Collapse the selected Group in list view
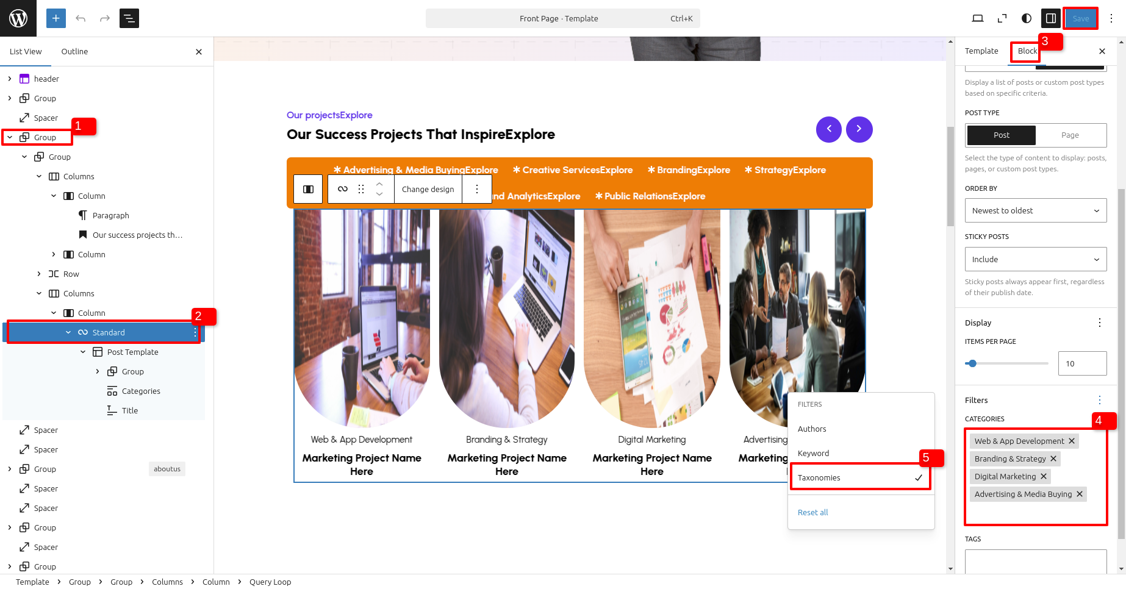This screenshot has width=1126, height=589. click(x=10, y=137)
